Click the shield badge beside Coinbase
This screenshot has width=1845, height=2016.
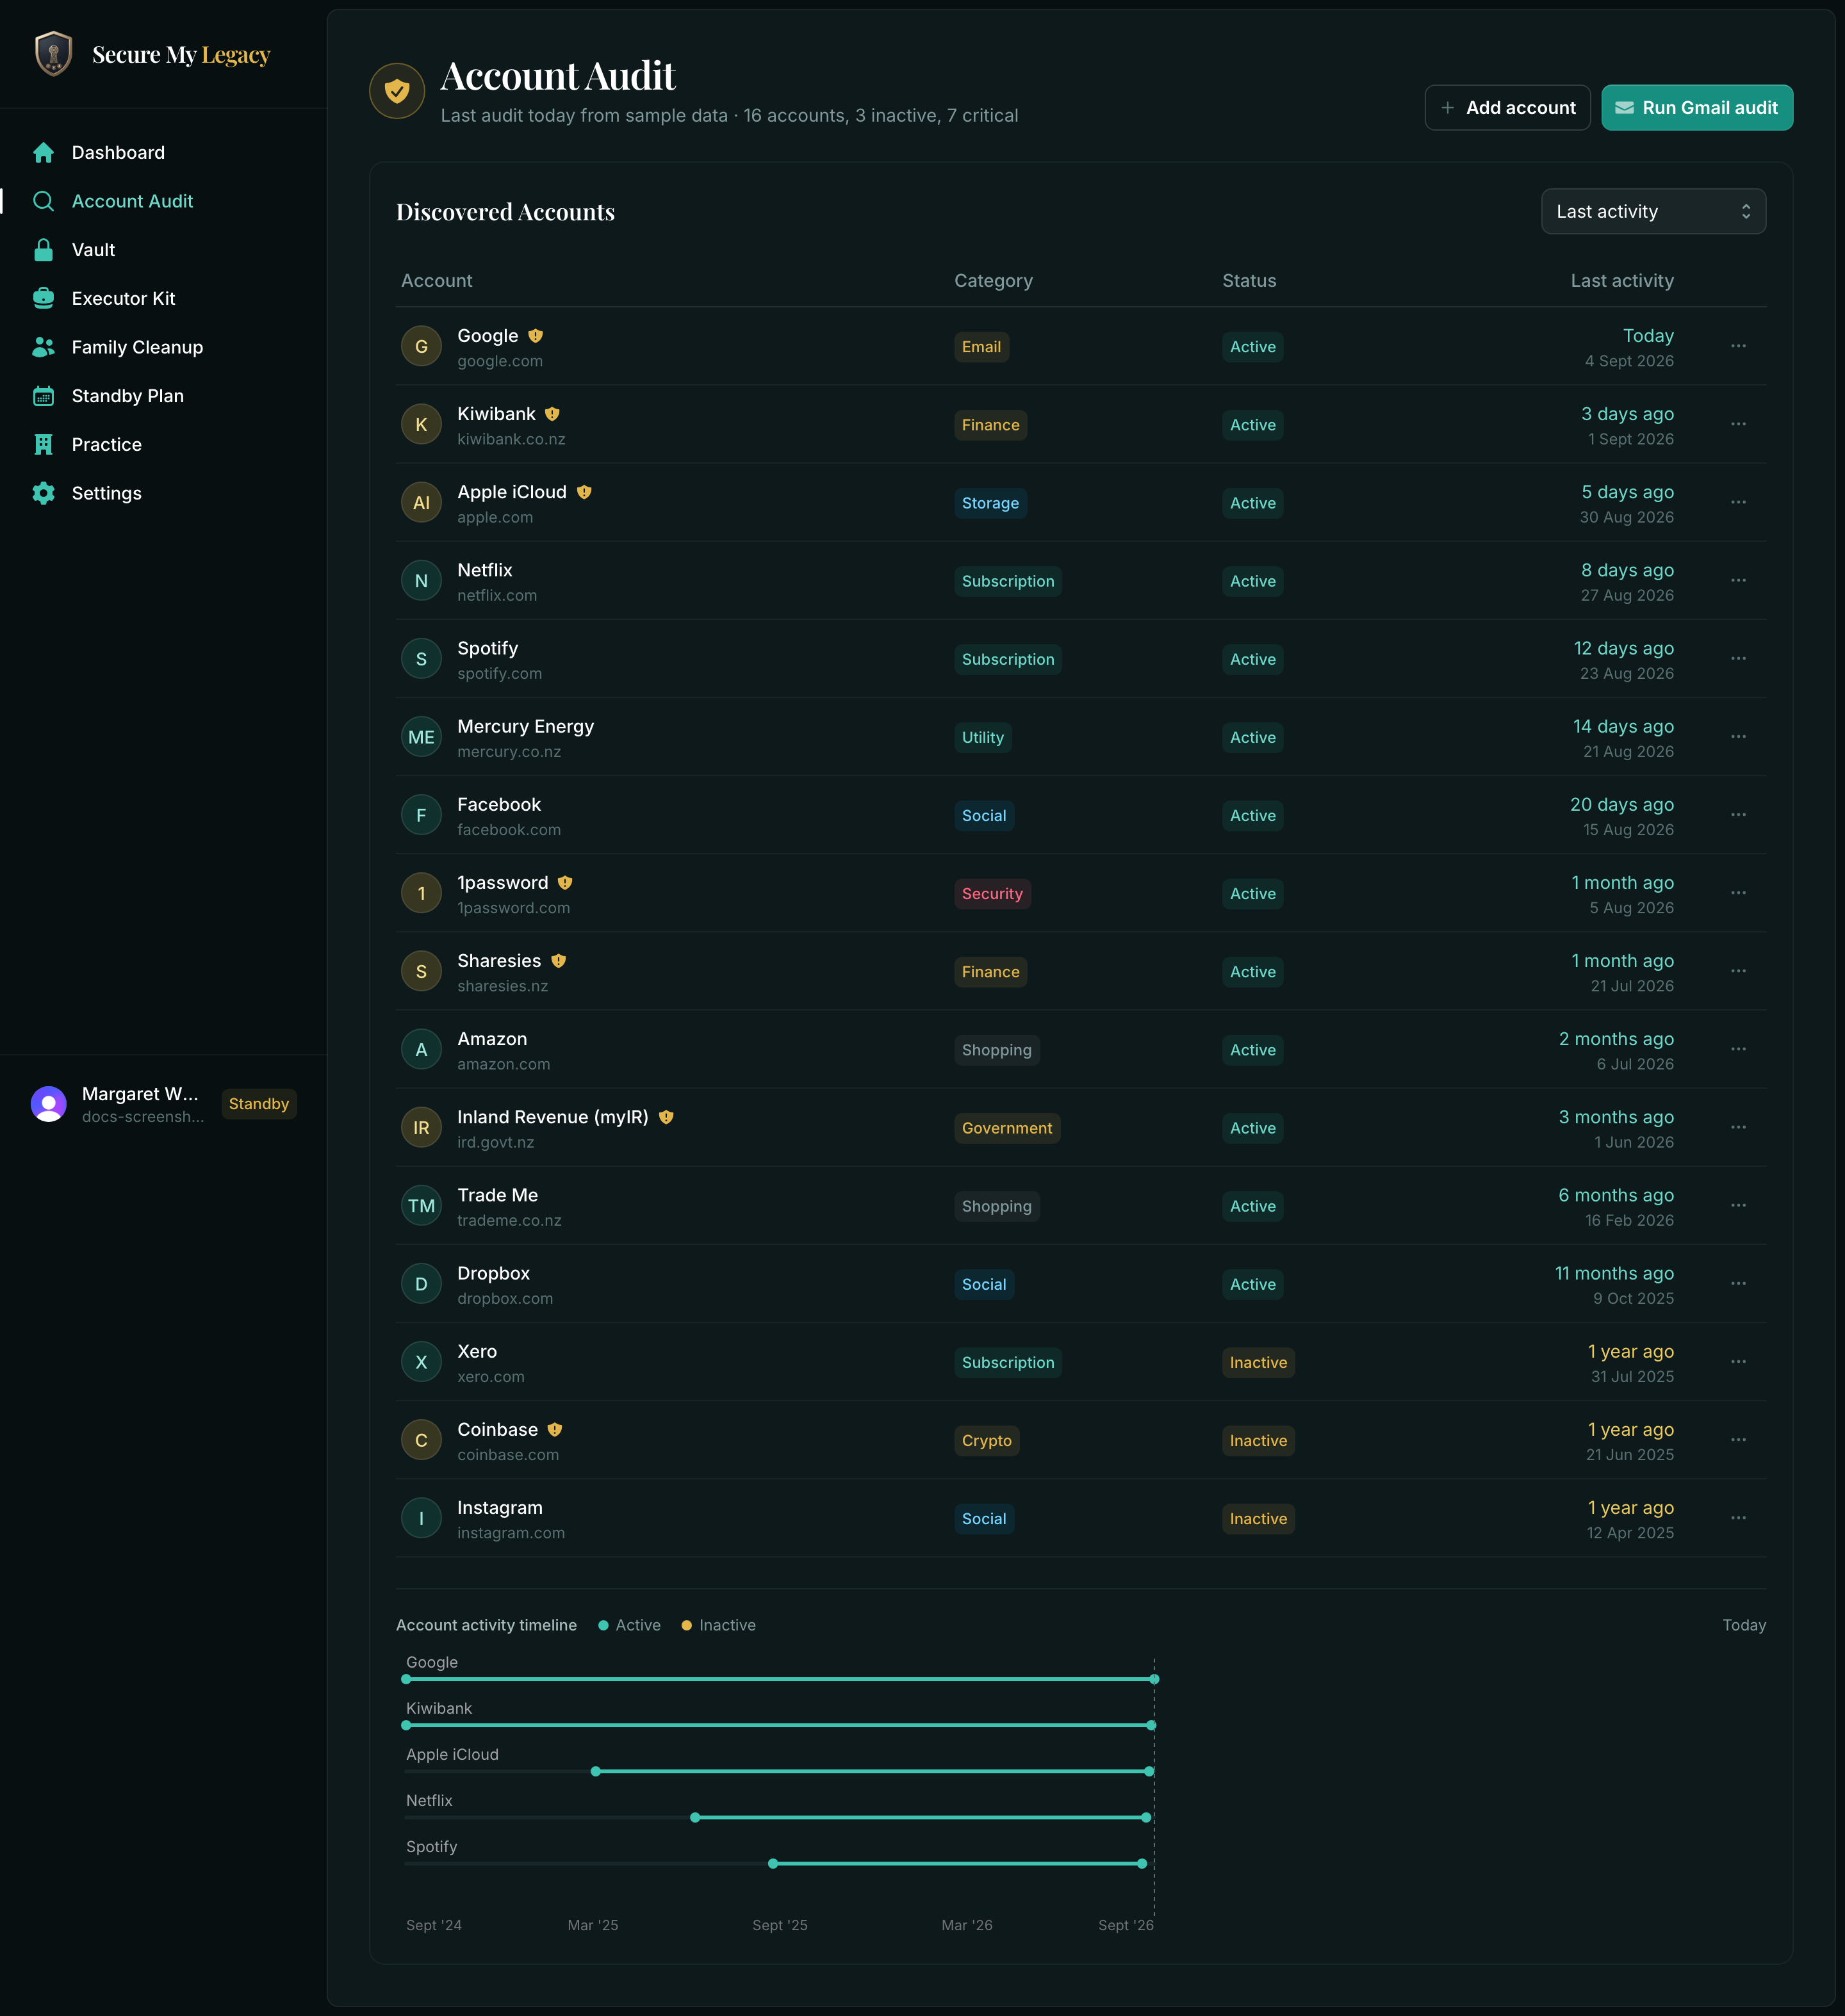(554, 1430)
